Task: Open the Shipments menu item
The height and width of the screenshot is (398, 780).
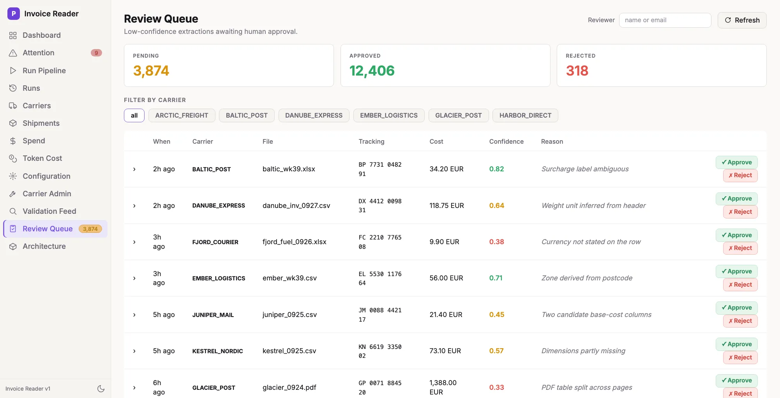Action: point(55,123)
